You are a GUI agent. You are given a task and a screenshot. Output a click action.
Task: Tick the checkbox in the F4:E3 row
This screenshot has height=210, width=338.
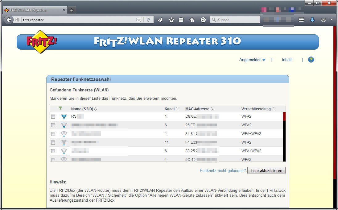click(53, 142)
